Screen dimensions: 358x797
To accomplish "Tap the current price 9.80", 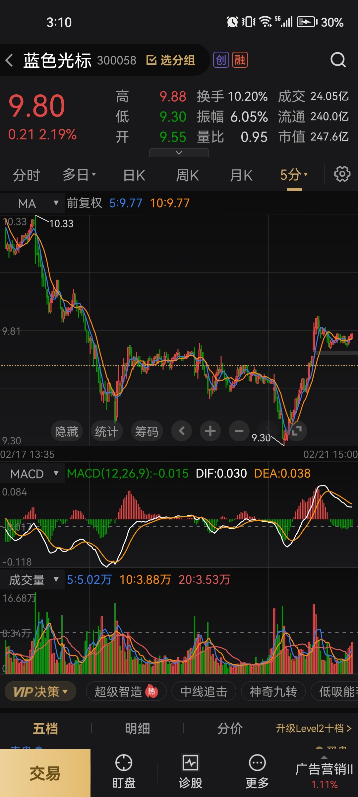I will pyautogui.click(x=37, y=106).
